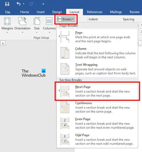Open the Margins icon in Page Setup
Screen dimensions: 142x152
point(7,21)
